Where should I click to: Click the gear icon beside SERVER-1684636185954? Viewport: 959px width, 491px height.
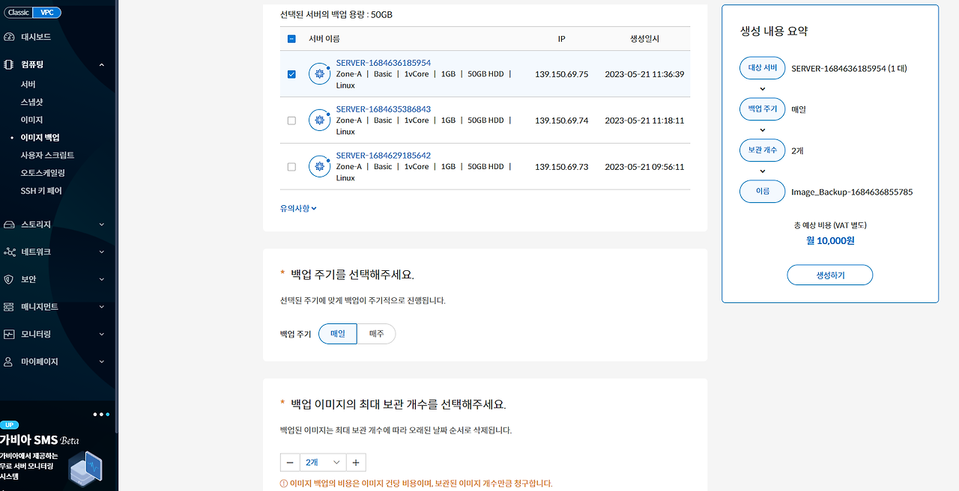(x=319, y=73)
